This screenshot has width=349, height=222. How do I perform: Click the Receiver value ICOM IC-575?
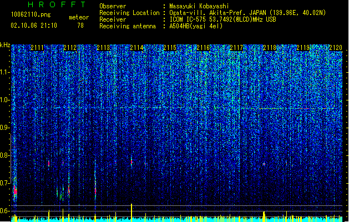point(188,19)
